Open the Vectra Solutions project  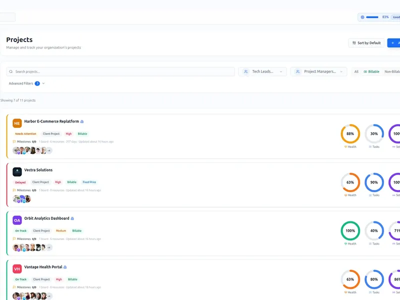[x=38, y=170]
